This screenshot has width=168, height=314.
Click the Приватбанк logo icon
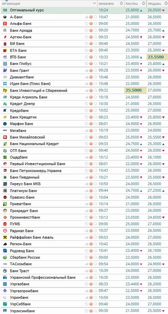[5, 204]
